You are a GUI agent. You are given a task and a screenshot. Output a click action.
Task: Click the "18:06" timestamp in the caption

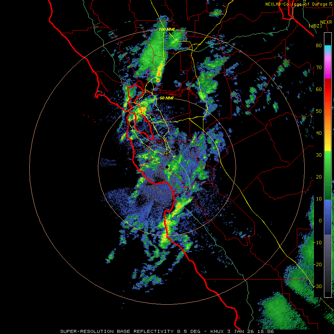tap(265, 331)
